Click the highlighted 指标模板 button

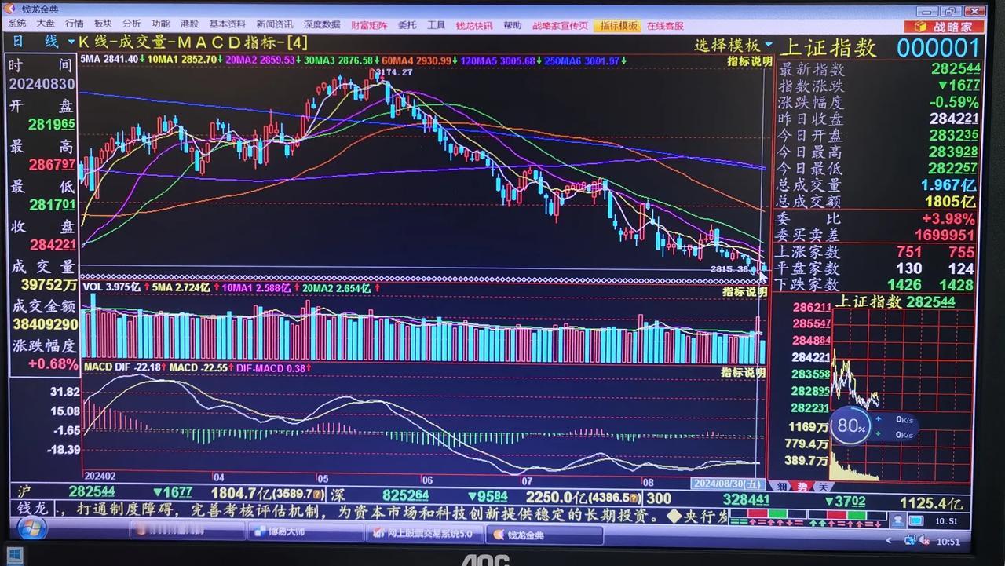point(618,25)
